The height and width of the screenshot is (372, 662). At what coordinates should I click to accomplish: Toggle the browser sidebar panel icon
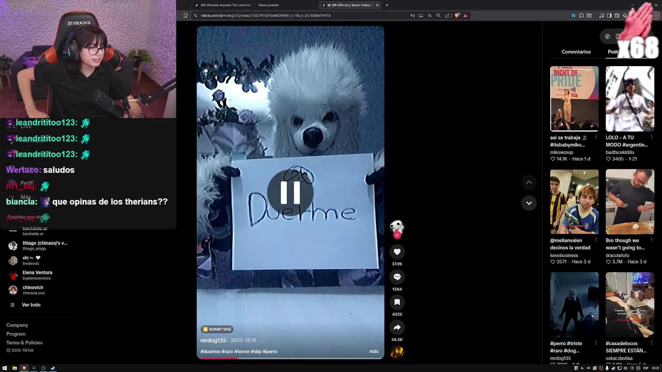609,16
